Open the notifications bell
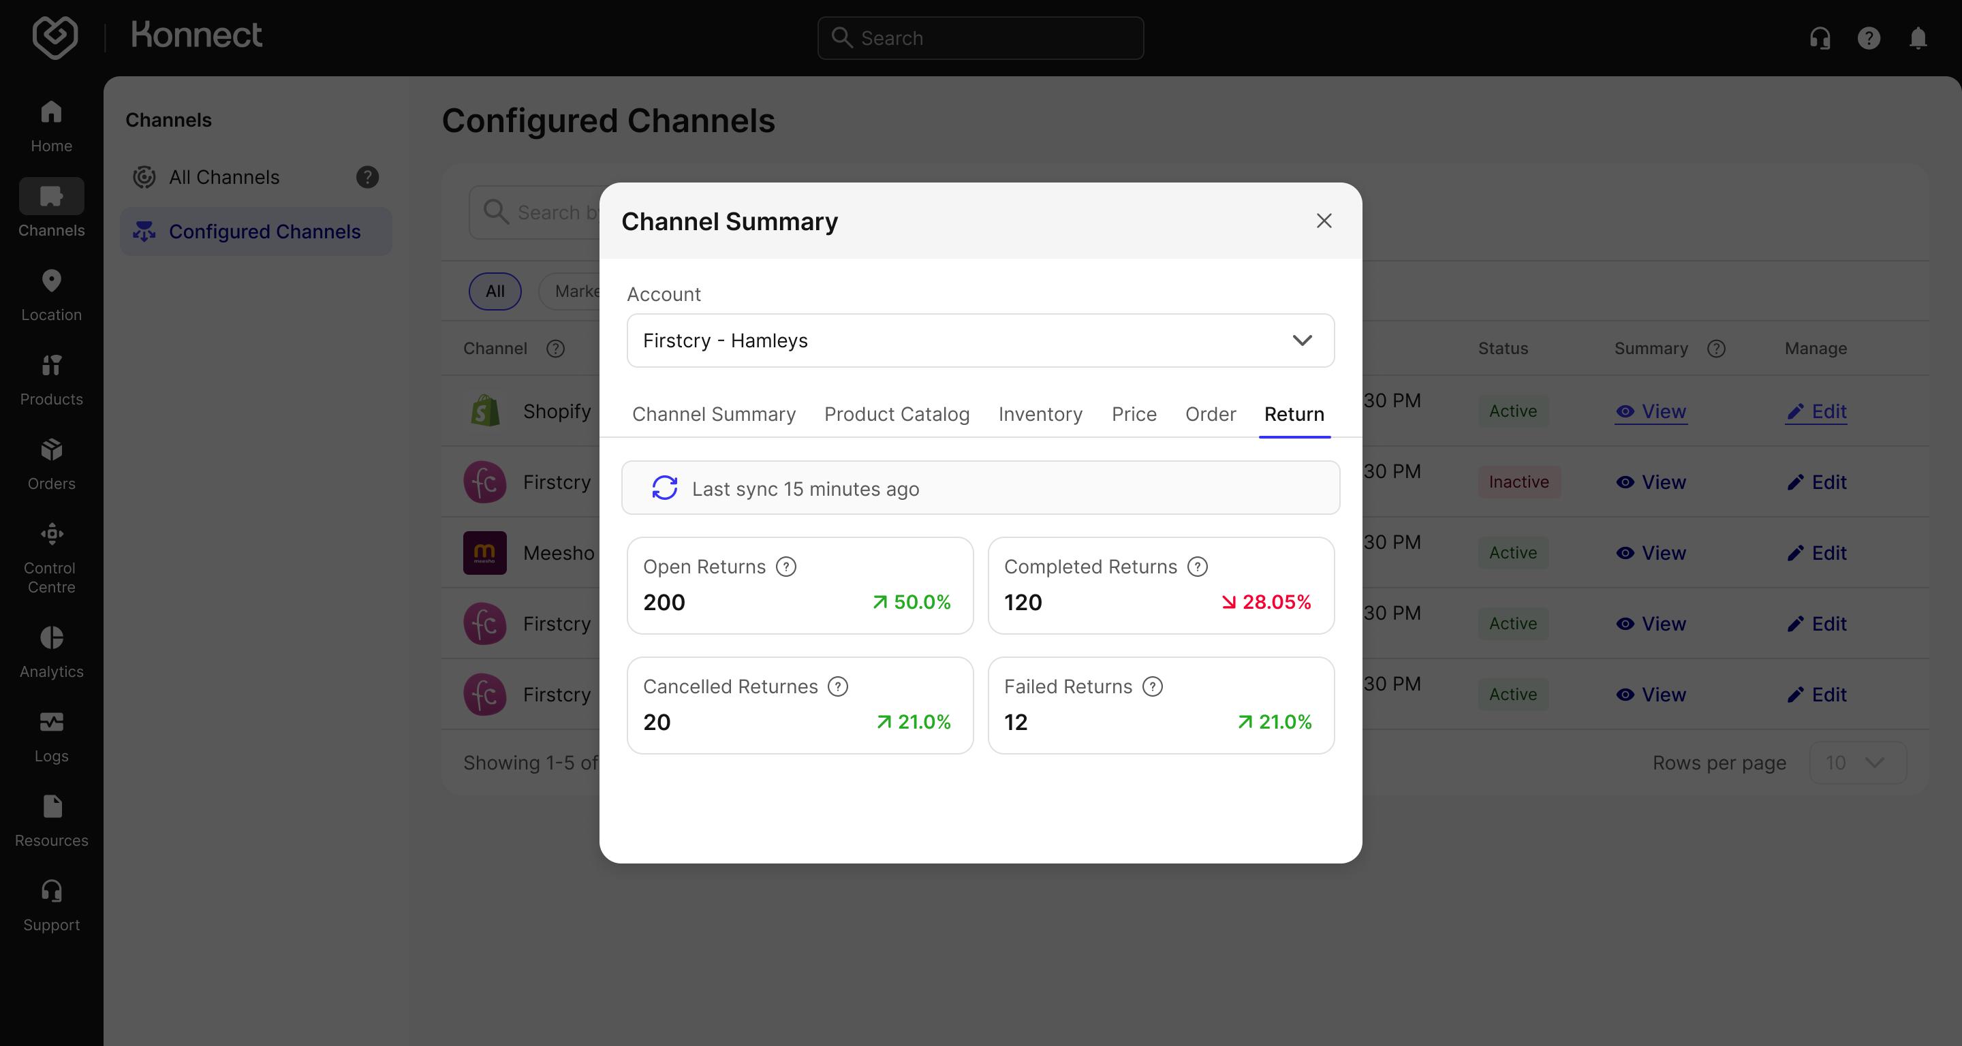The width and height of the screenshot is (1962, 1046). coord(1918,38)
